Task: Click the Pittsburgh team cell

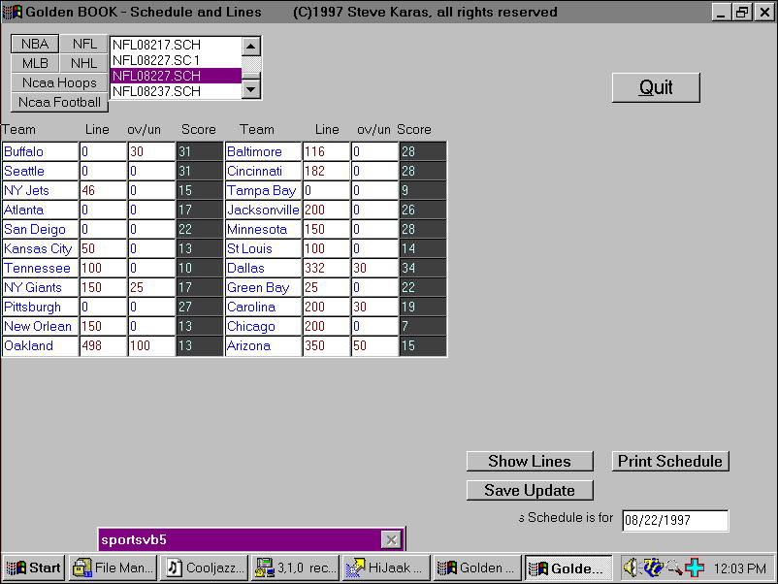Action: point(41,307)
